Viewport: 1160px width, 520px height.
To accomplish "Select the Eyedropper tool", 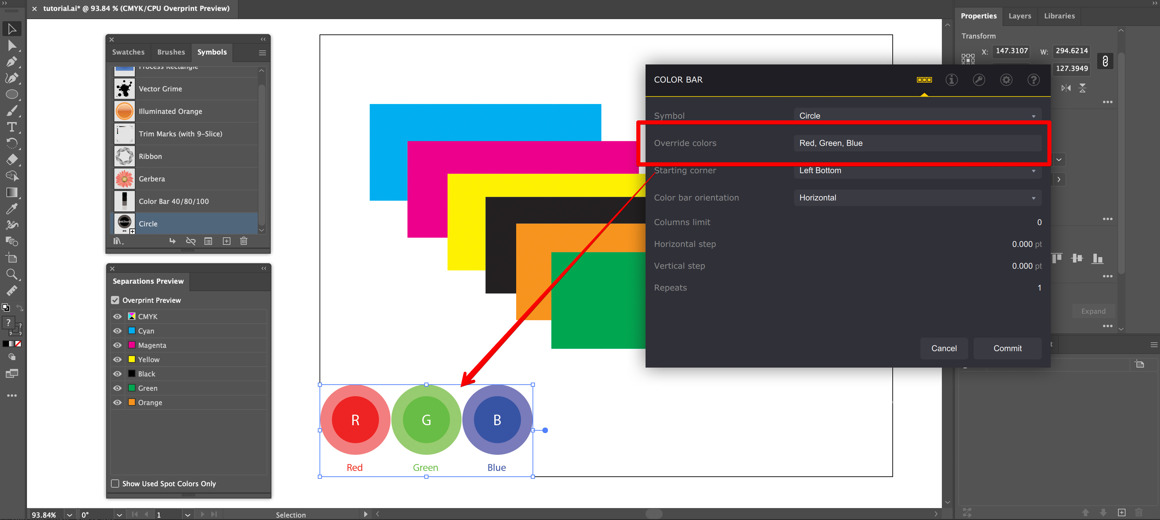I will tap(12, 208).
